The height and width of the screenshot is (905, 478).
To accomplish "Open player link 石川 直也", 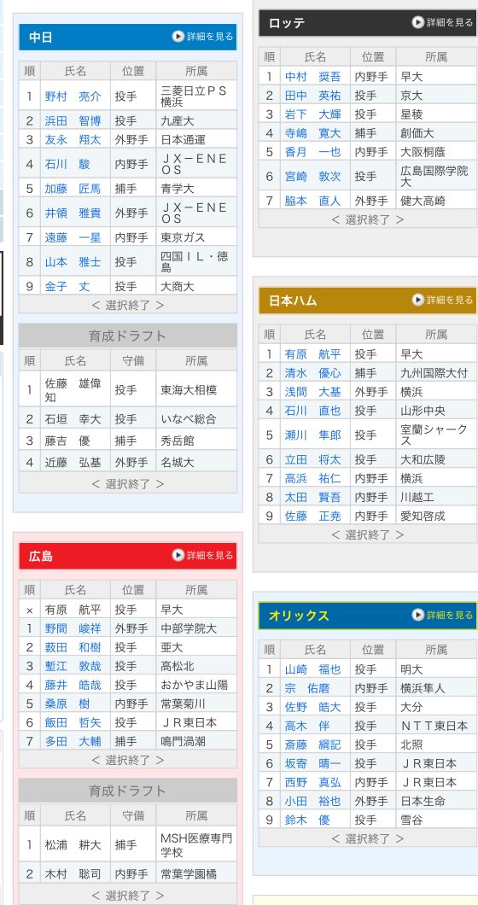I will (312, 411).
